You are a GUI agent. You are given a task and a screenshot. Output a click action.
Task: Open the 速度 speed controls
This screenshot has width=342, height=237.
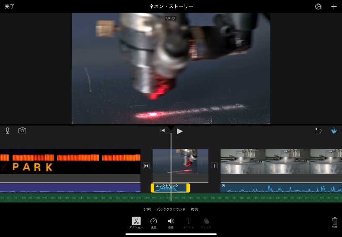pyautogui.click(x=153, y=223)
